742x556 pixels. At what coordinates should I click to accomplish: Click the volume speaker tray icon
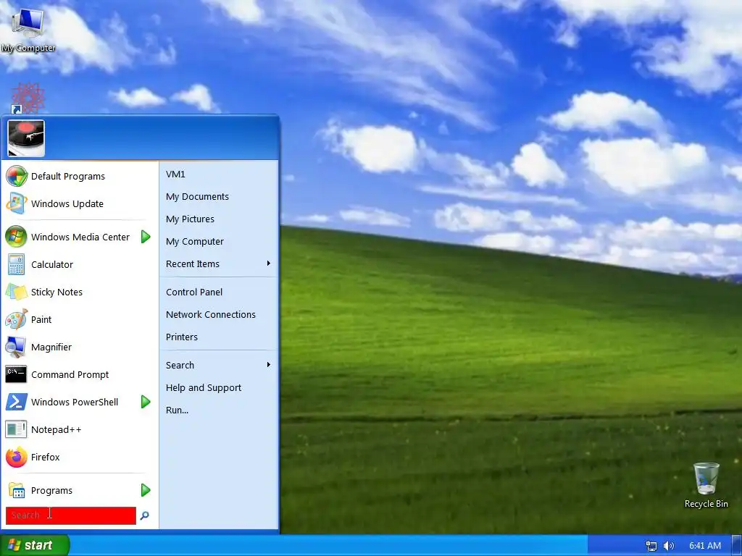(x=669, y=546)
